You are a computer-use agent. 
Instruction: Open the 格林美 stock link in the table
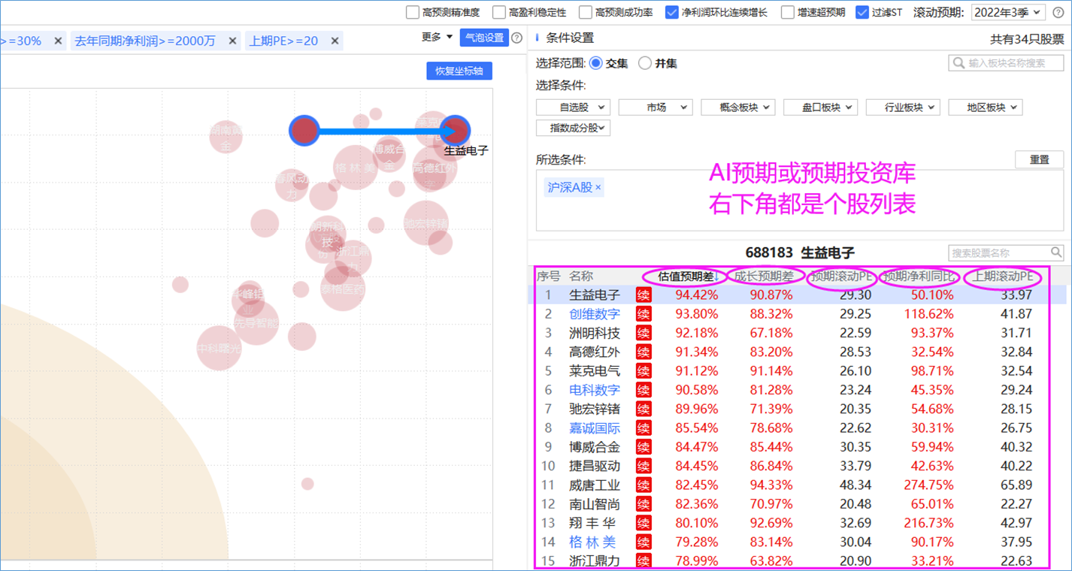[592, 542]
